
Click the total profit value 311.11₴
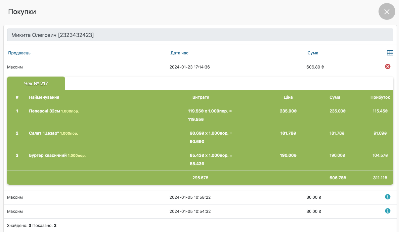tap(380, 178)
